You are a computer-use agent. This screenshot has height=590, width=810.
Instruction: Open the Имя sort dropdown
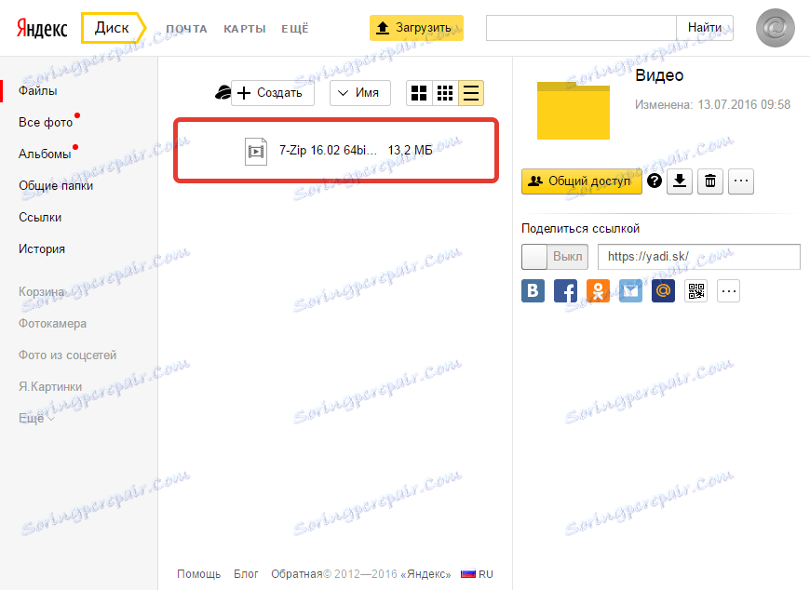360,93
